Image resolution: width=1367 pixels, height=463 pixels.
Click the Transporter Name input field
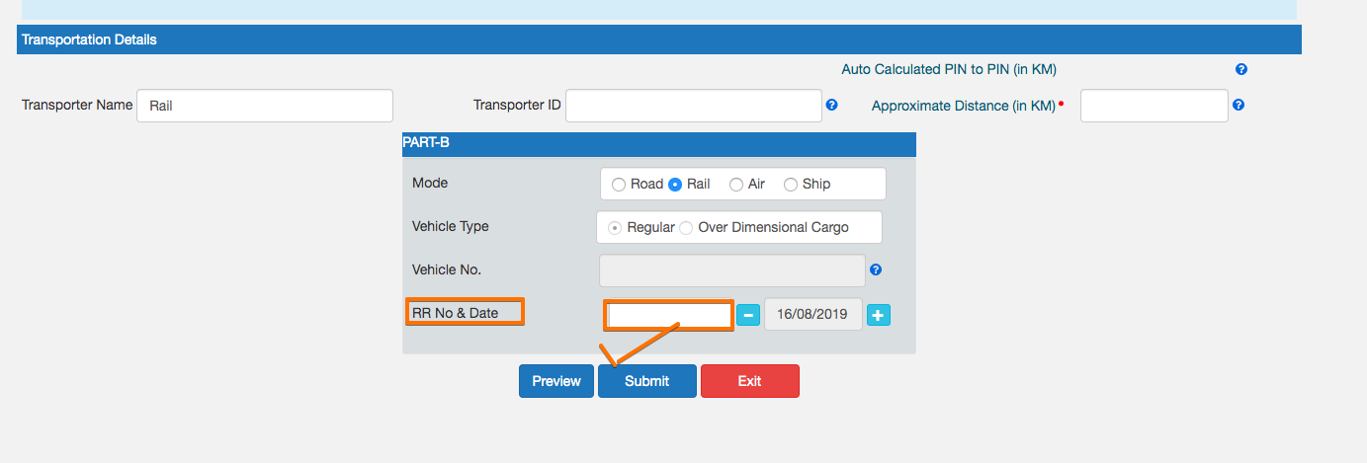264,106
